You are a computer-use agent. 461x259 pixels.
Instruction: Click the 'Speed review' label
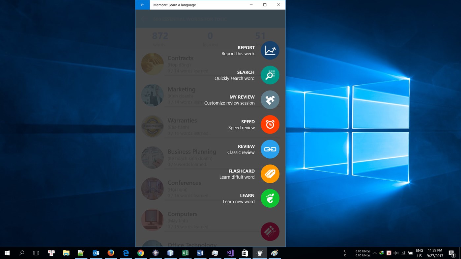click(x=242, y=128)
